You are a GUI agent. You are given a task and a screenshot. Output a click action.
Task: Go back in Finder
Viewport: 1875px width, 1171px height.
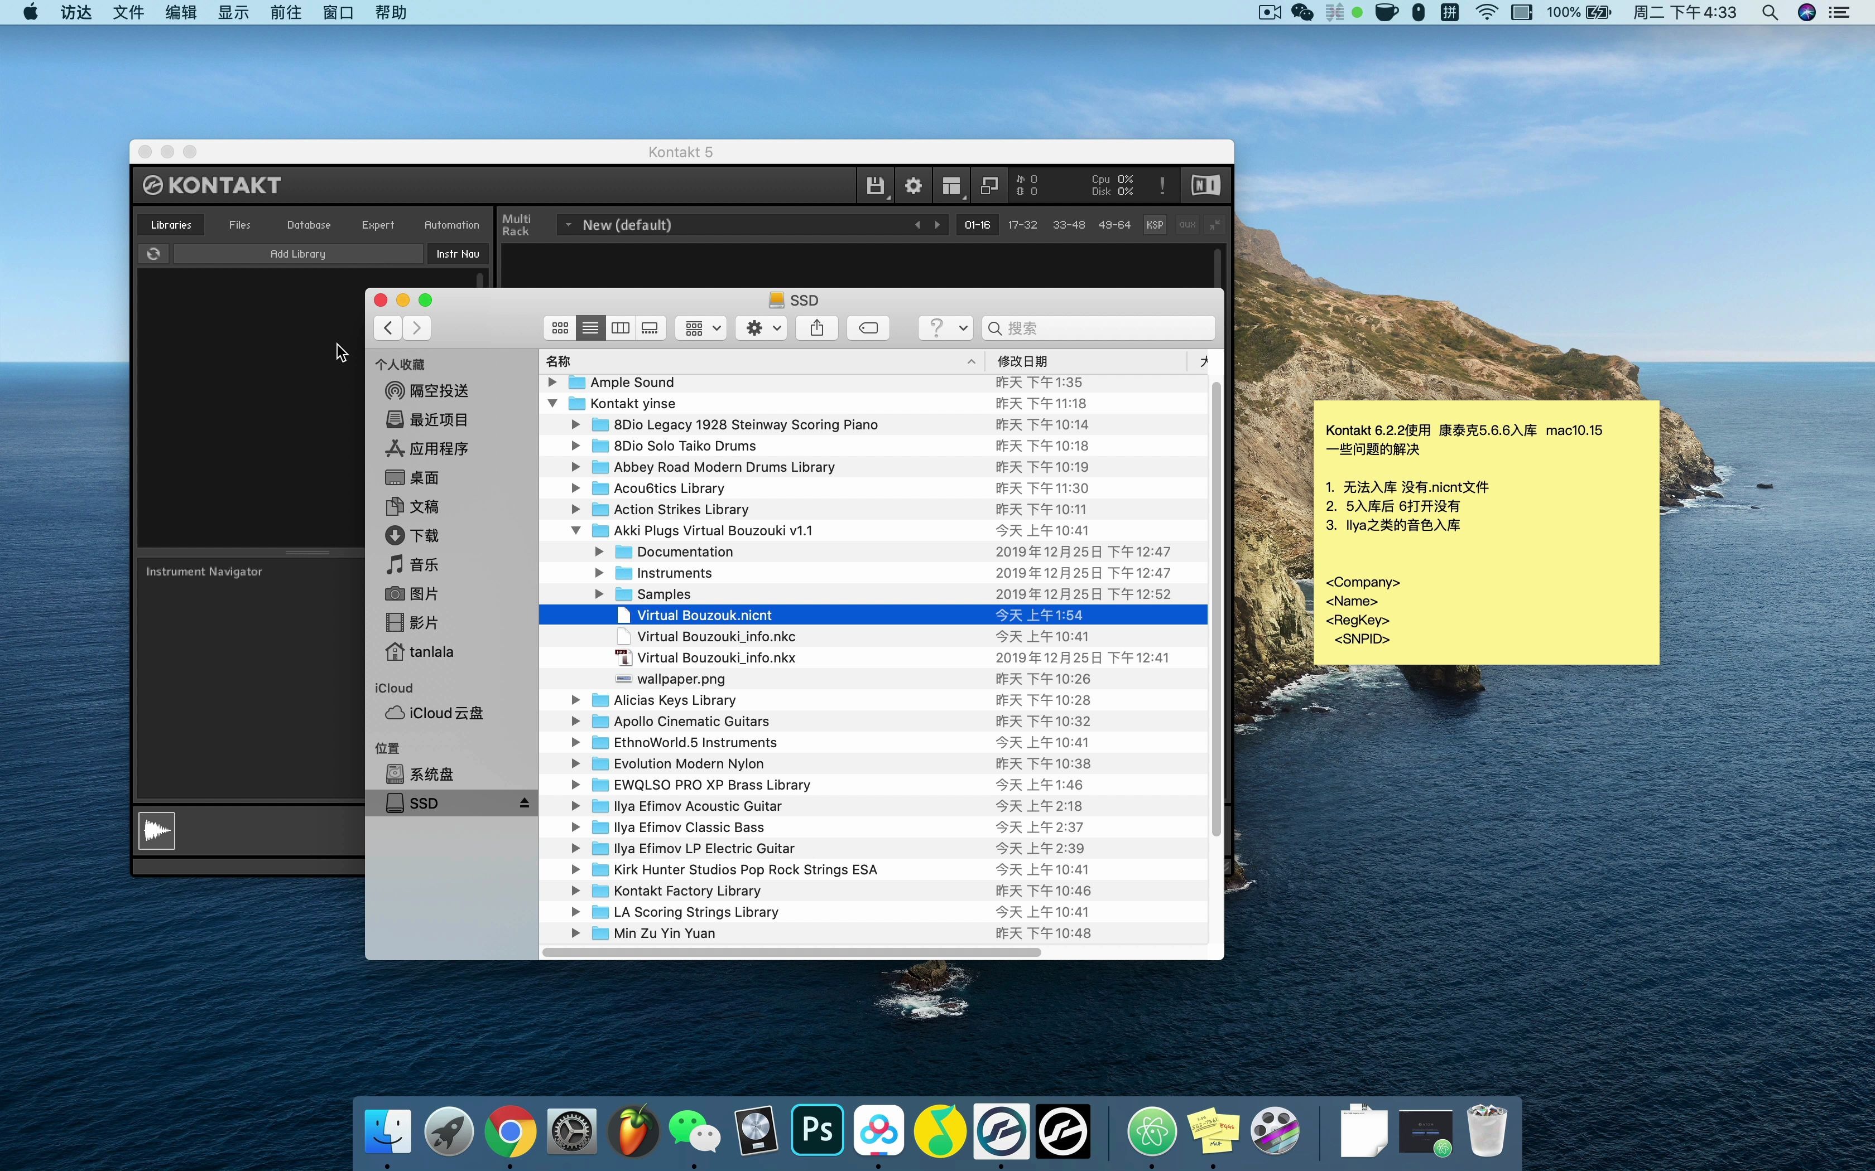point(388,328)
